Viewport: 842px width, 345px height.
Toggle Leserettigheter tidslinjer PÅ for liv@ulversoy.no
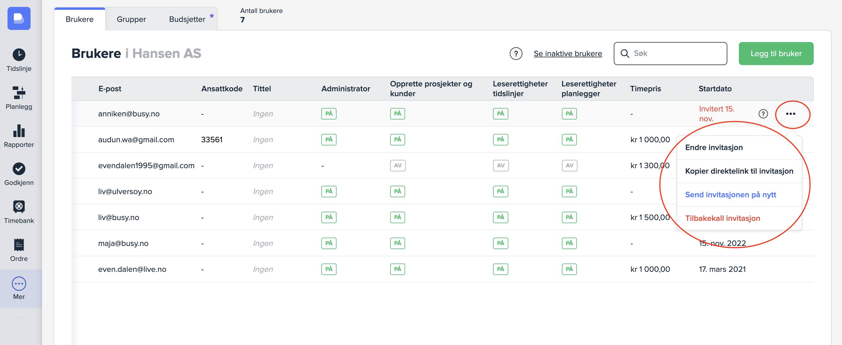click(x=500, y=191)
